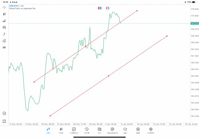Image resolution: width=199 pixels, height=139 pixels.
Task: Open the indicators list (f icon)
Action: point(4,34)
